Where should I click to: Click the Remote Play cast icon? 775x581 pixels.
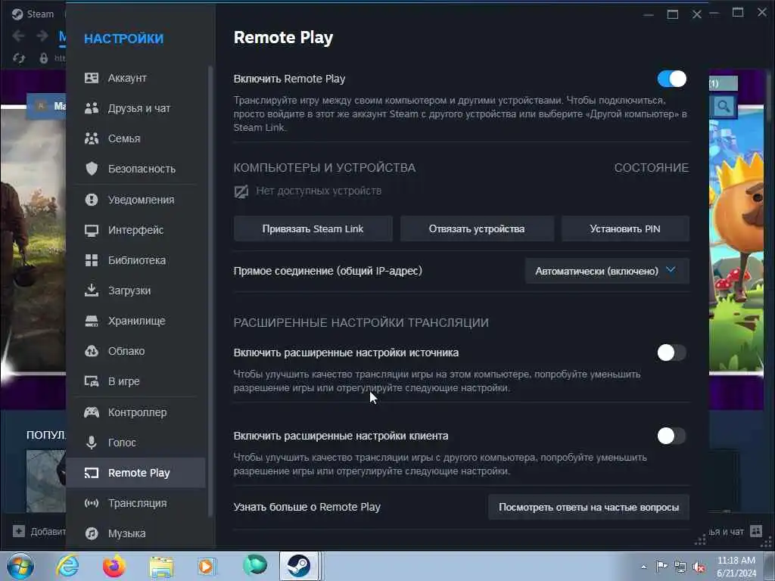pos(92,473)
